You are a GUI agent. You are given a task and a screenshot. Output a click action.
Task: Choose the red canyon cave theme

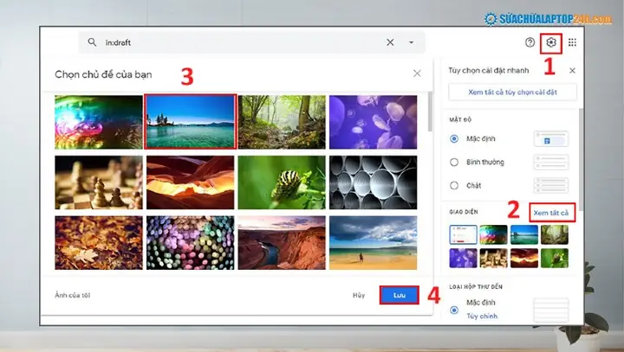pyautogui.click(x=190, y=182)
